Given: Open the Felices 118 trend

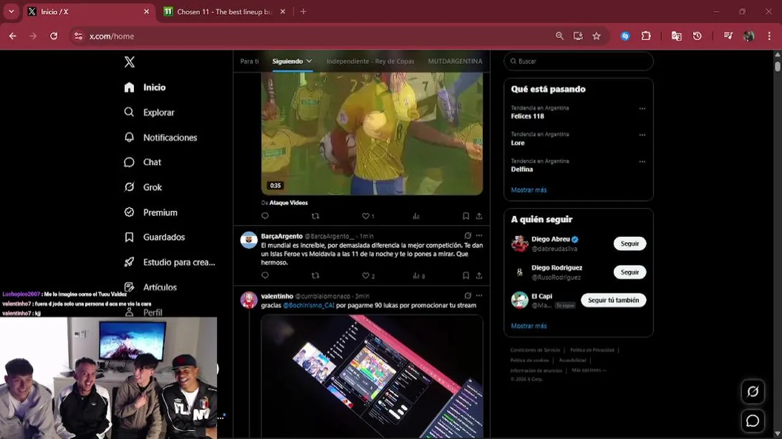Looking at the screenshot, I should point(527,116).
